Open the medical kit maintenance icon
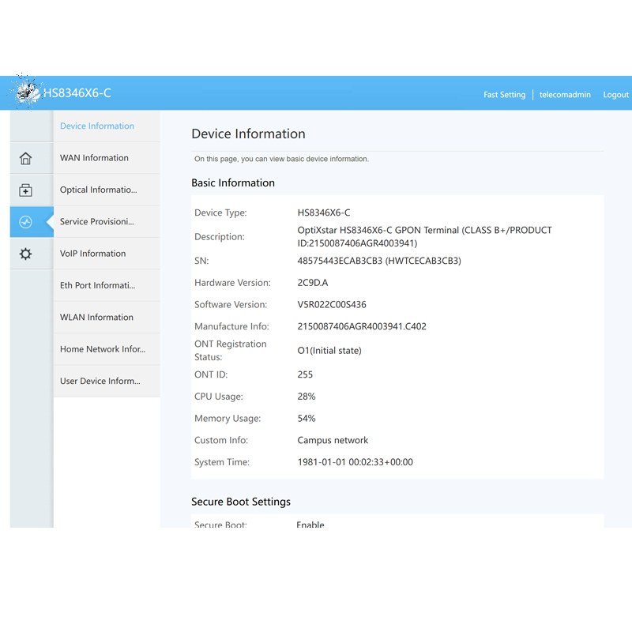 pos(25,190)
